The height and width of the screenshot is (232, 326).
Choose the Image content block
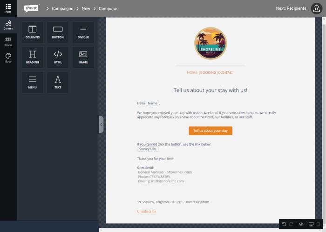click(x=83, y=57)
